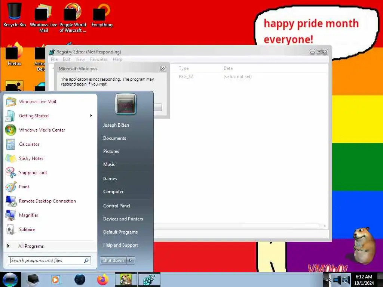Open Registry Editor File menu
The height and width of the screenshot is (287, 383).
[54, 59]
